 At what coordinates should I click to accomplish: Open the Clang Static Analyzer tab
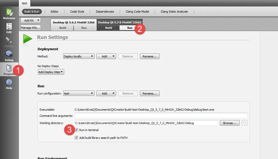pyautogui.click(x=174, y=12)
